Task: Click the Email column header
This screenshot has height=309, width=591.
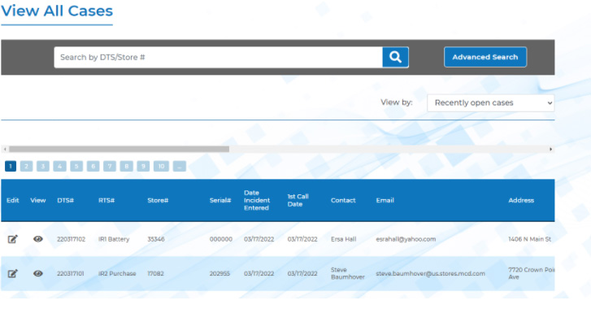Action: click(385, 201)
